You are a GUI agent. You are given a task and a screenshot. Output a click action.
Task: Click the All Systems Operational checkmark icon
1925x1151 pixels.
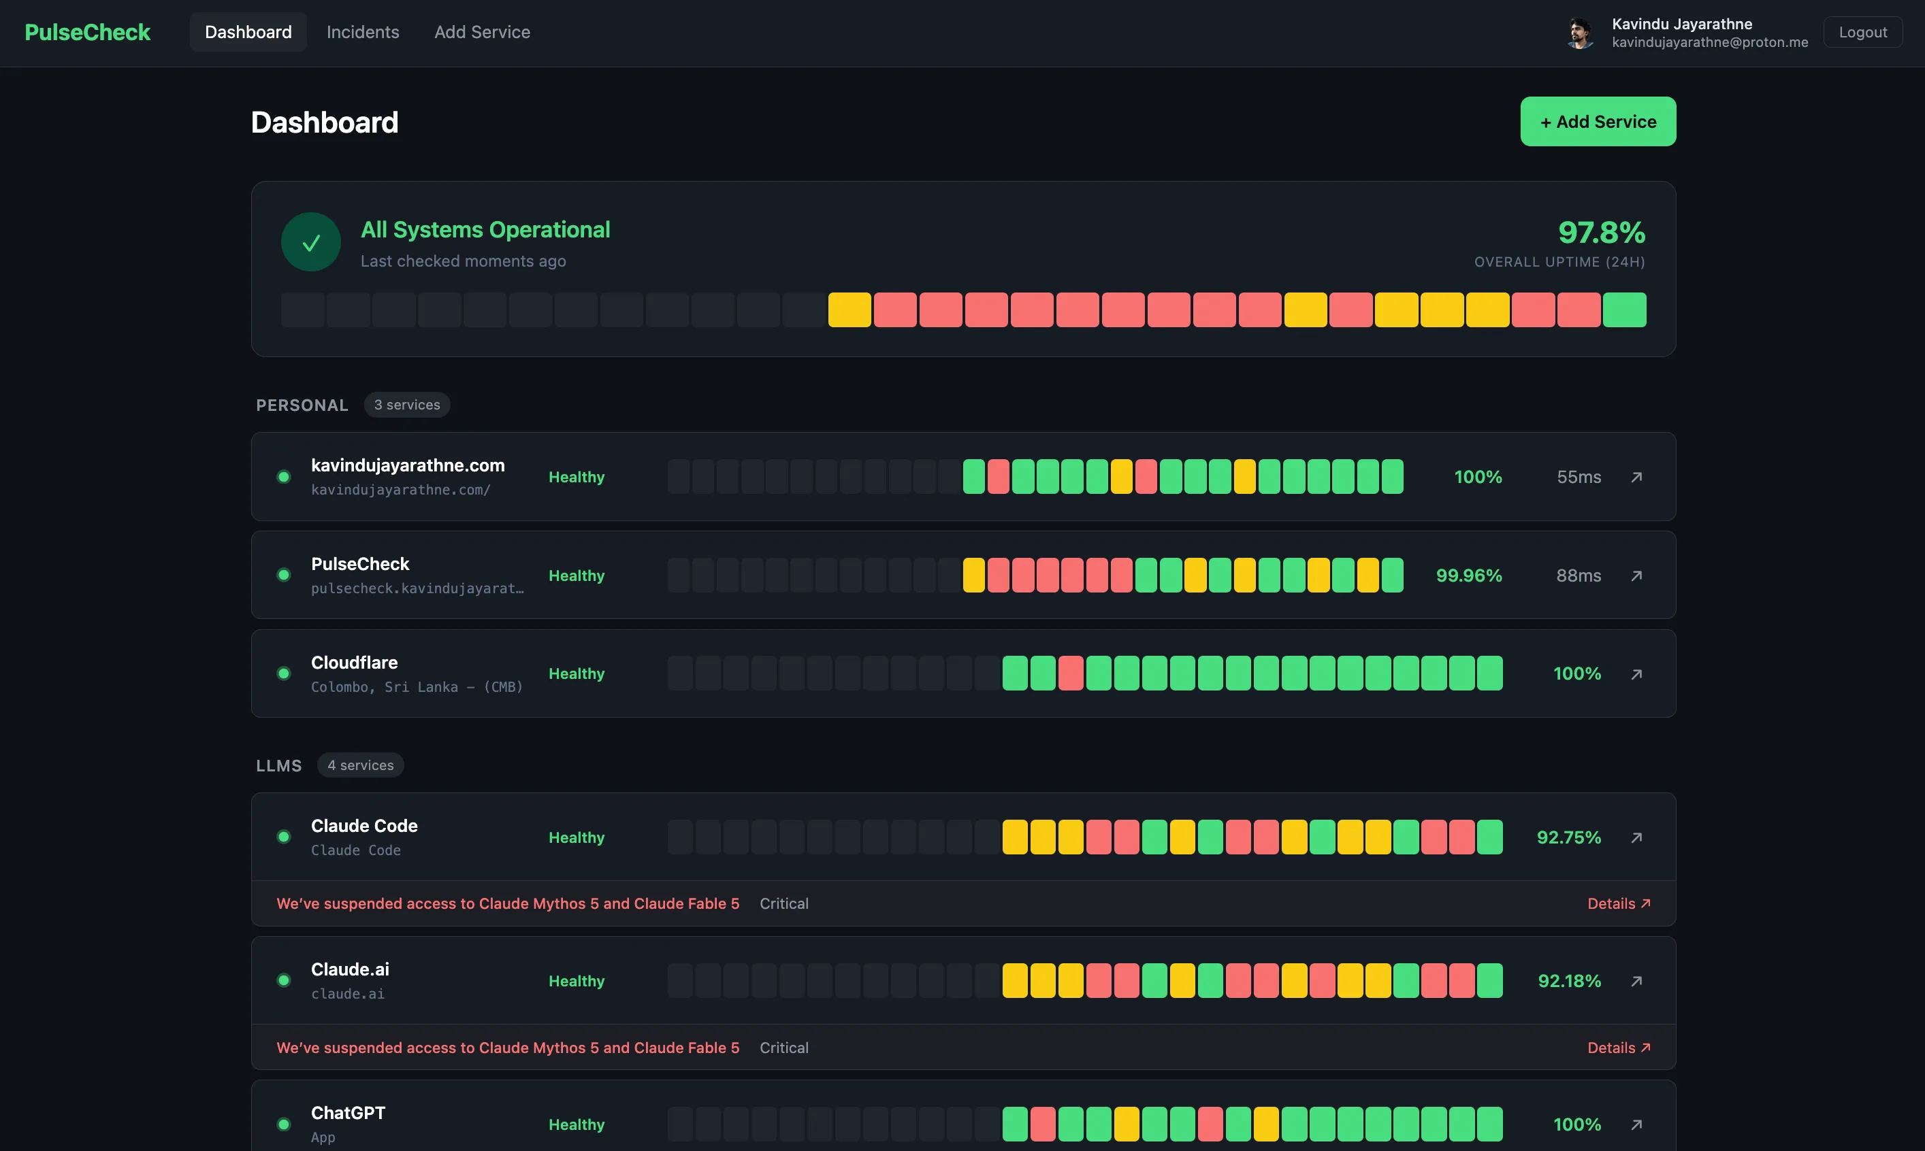coord(311,243)
